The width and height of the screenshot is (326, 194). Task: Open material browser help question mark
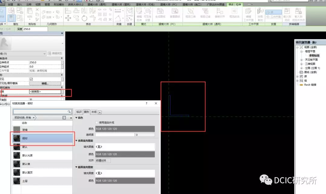pyautogui.click(x=146, y=104)
